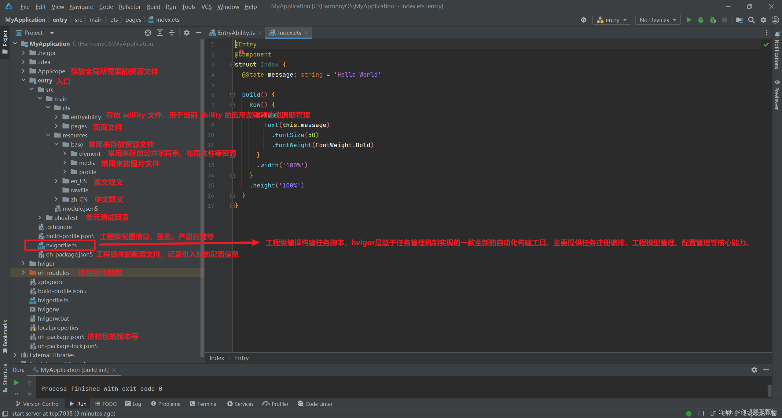Click Collapse All icon in Project panel
This screenshot has width=782, height=418.
pos(172,33)
